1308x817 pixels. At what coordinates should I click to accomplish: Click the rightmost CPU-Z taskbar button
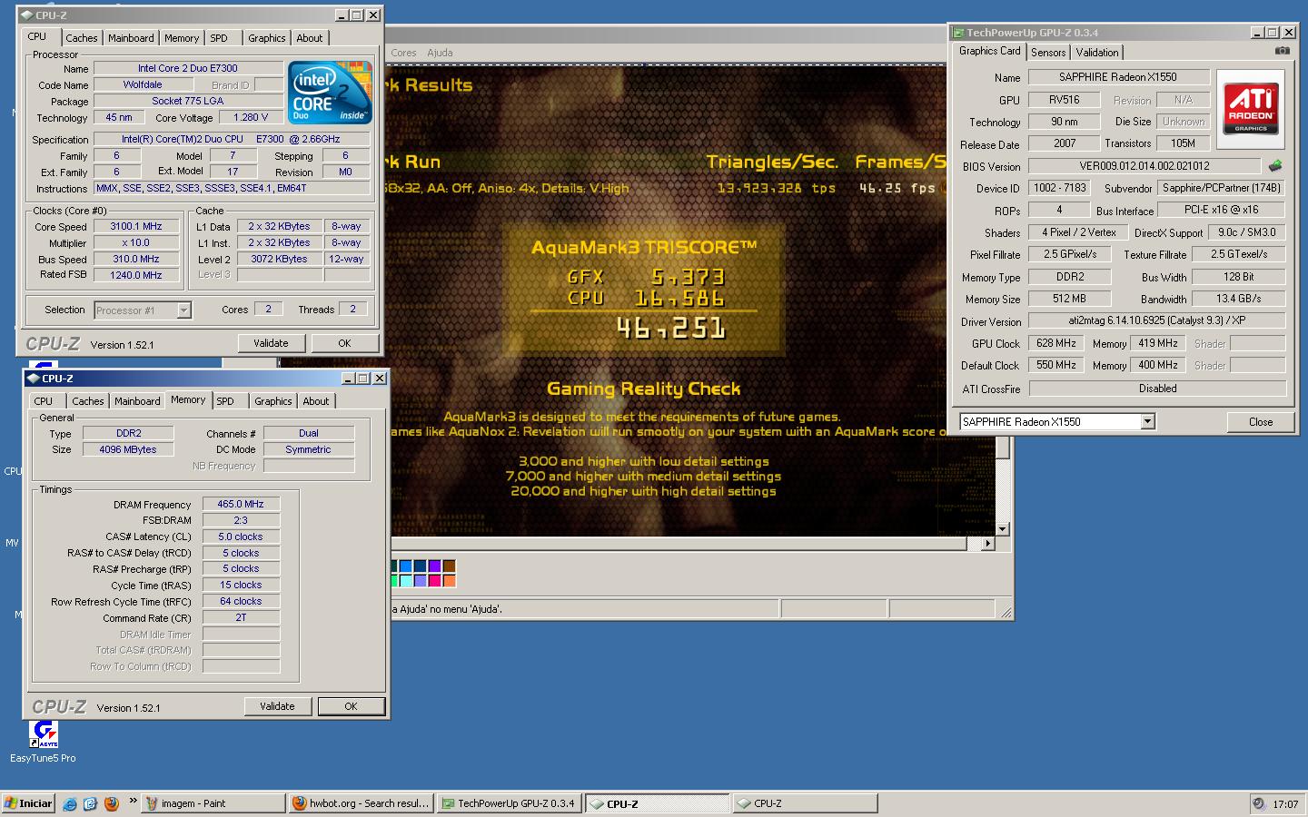806,803
